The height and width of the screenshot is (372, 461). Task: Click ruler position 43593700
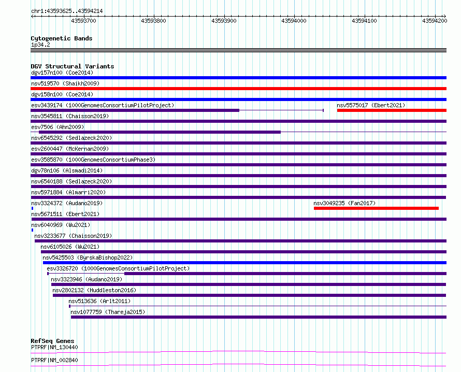coord(83,21)
